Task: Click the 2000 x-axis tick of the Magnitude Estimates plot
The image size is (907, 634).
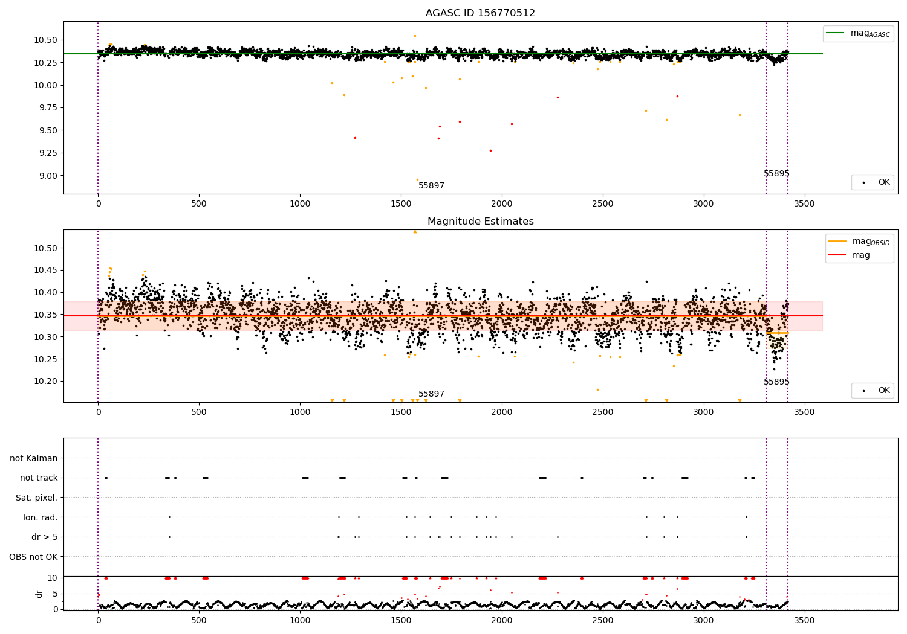Action: (x=502, y=412)
